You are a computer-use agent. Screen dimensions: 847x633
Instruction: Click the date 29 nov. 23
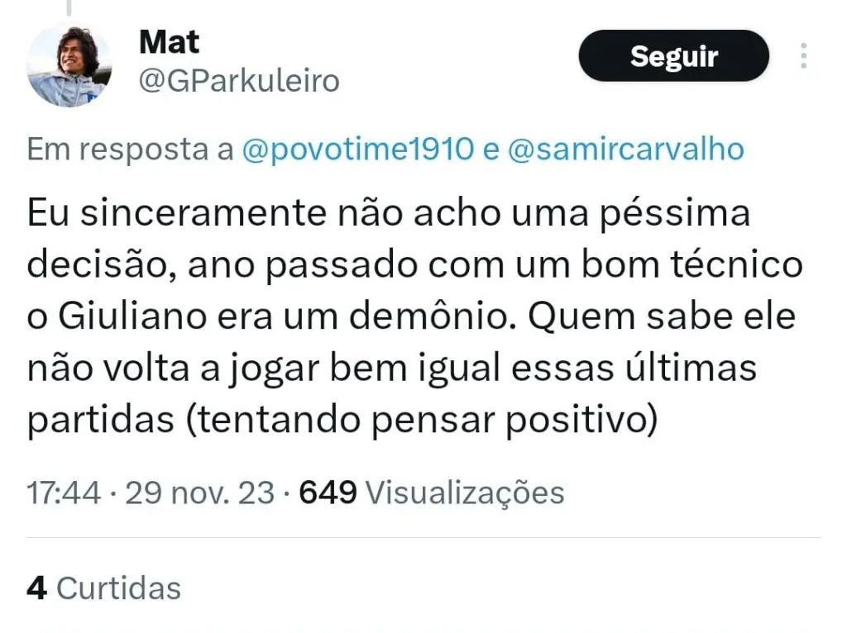coord(199,493)
